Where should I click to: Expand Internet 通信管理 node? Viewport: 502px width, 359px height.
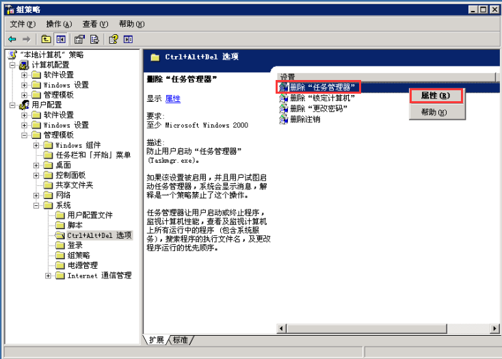tap(48, 276)
